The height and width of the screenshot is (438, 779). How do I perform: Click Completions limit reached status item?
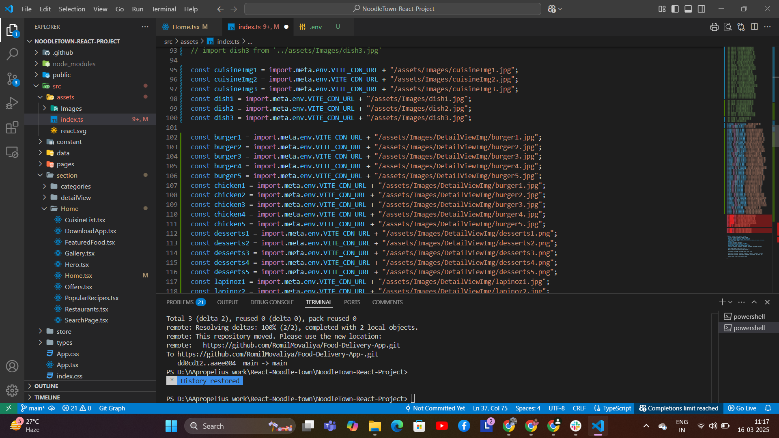679,408
